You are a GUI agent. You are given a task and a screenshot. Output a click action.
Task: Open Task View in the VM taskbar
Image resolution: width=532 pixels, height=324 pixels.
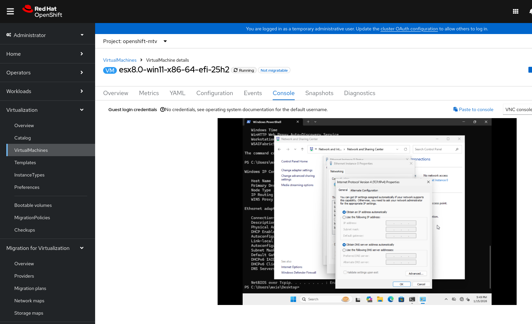point(358,299)
